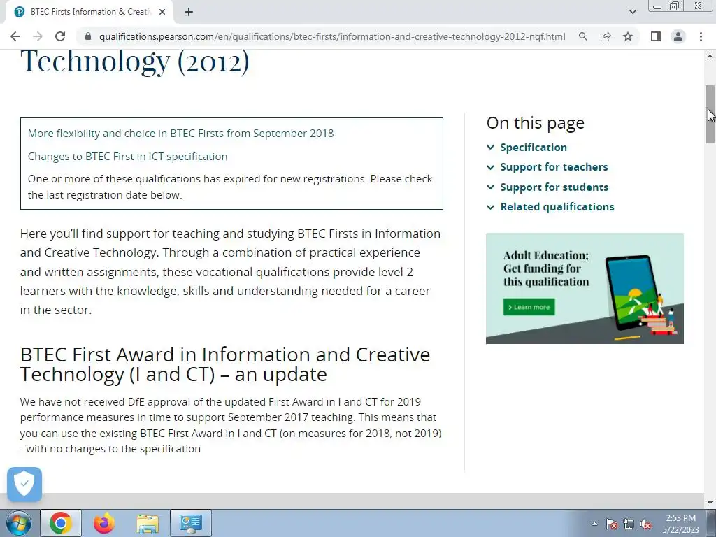The image size is (716, 537).
Task: Click the blue shield badge icon
Action: point(24,484)
